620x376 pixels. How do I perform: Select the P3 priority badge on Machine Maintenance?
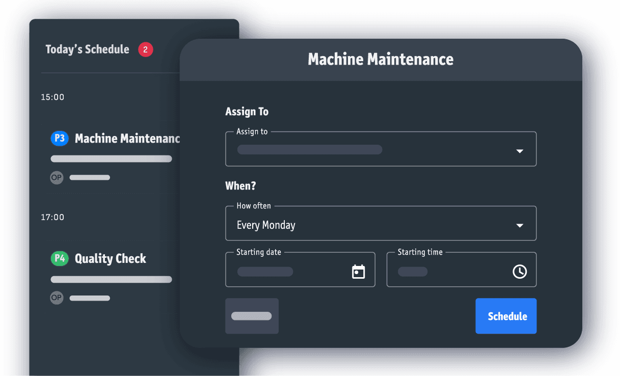[x=59, y=138]
